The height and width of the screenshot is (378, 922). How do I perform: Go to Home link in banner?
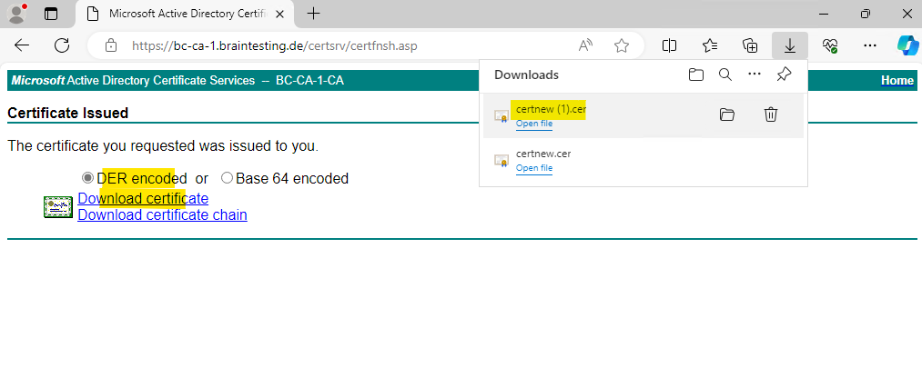[x=897, y=80]
